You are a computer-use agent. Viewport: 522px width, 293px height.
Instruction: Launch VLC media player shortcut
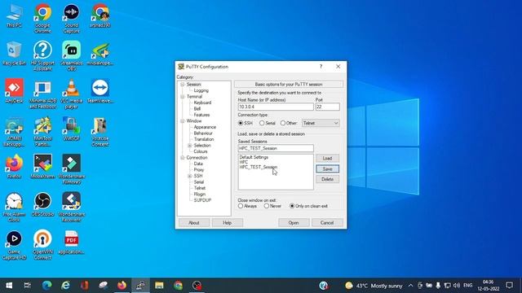click(x=71, y=94)
